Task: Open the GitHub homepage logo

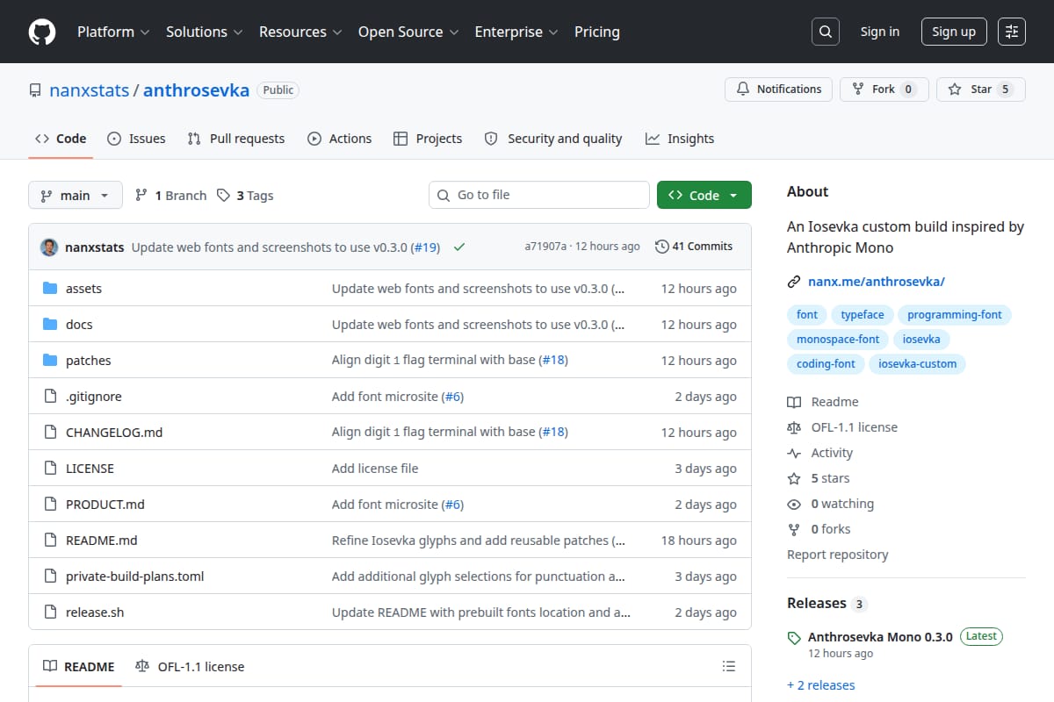Action: (x=41, y=32)
